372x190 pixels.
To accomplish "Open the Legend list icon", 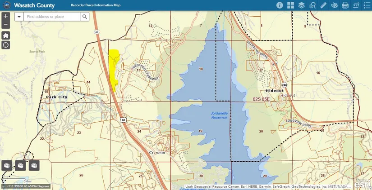I will (367, 5).
